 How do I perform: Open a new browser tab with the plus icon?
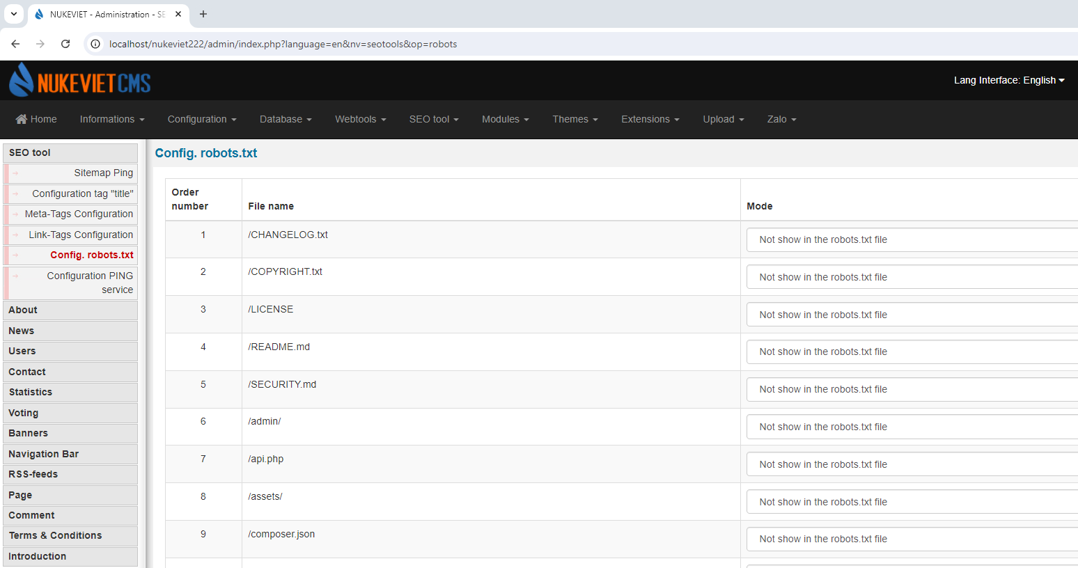203,14
